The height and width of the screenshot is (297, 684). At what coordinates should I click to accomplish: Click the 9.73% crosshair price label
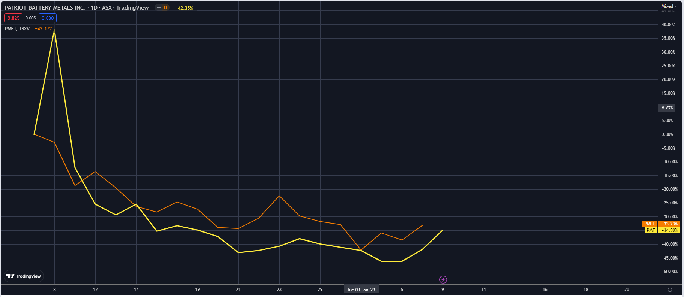coord(667,107)
